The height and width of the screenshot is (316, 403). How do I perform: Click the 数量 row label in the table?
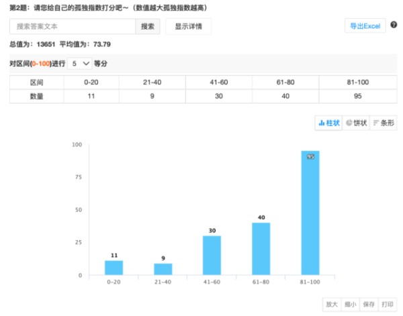click(x=36, y=96)
